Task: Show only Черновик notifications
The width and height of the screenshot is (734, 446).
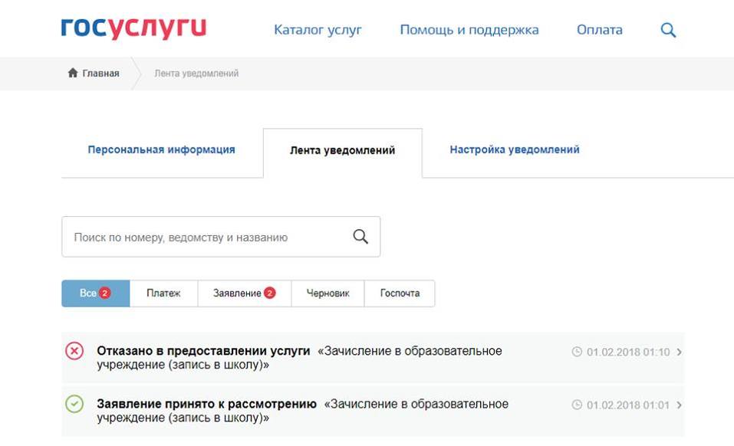Action: coord(328,294)
